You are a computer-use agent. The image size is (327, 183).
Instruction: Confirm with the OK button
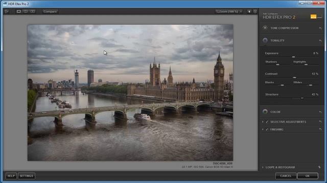coord(308,176)
